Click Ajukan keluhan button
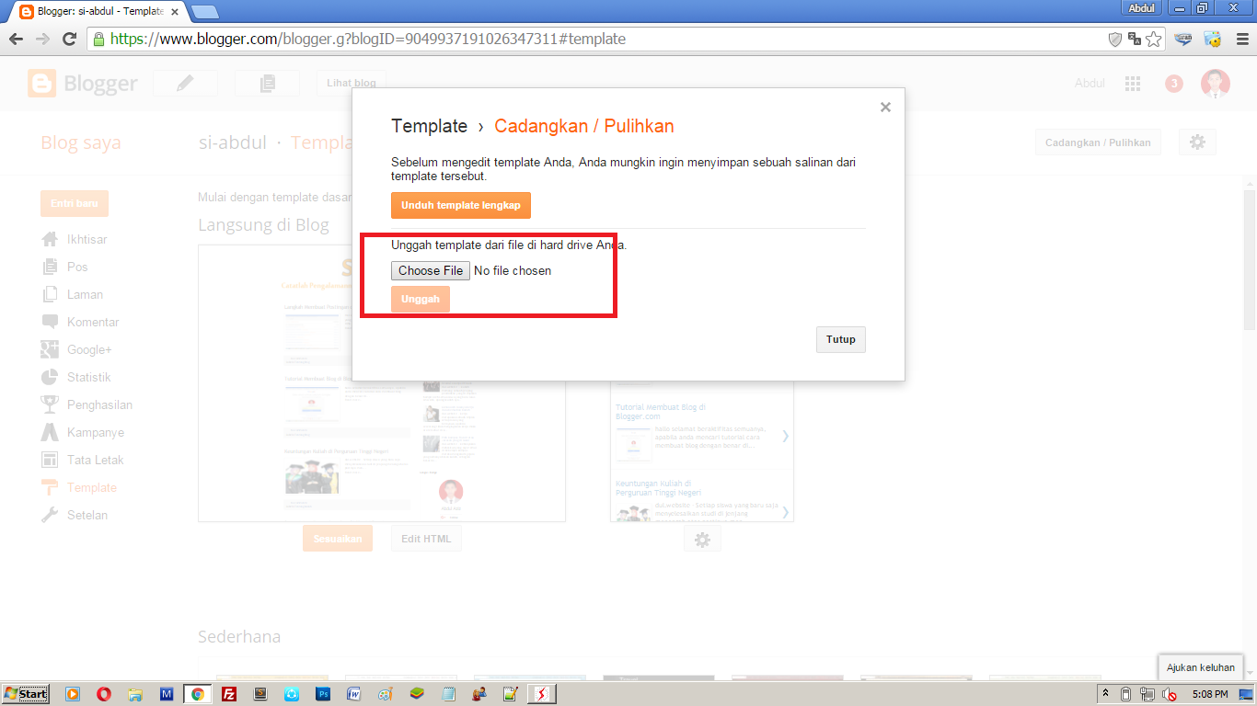The image size is (1257, 706). [x=1201, y=667]
